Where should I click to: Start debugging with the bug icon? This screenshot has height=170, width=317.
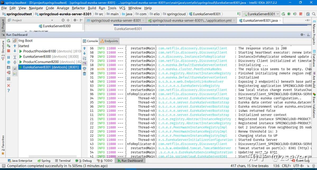pyautogui.click(x=289, y=14)
